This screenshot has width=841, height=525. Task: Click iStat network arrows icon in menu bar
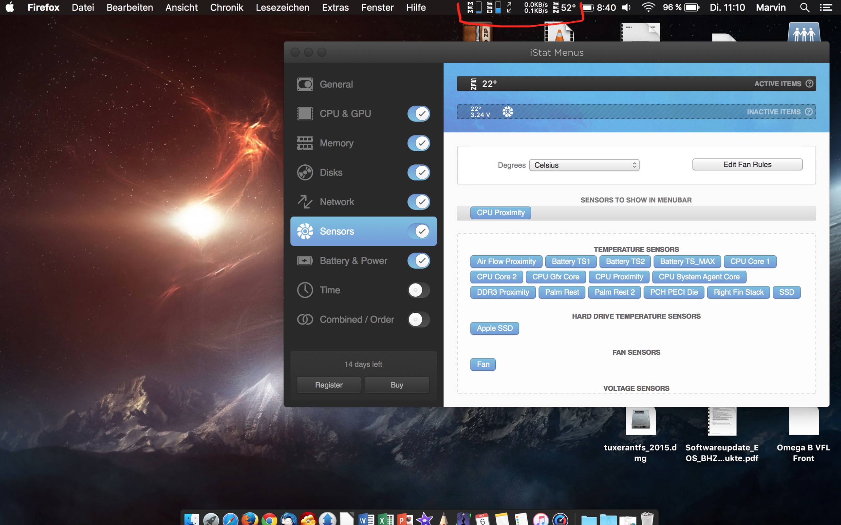click(x=509, y=7)
